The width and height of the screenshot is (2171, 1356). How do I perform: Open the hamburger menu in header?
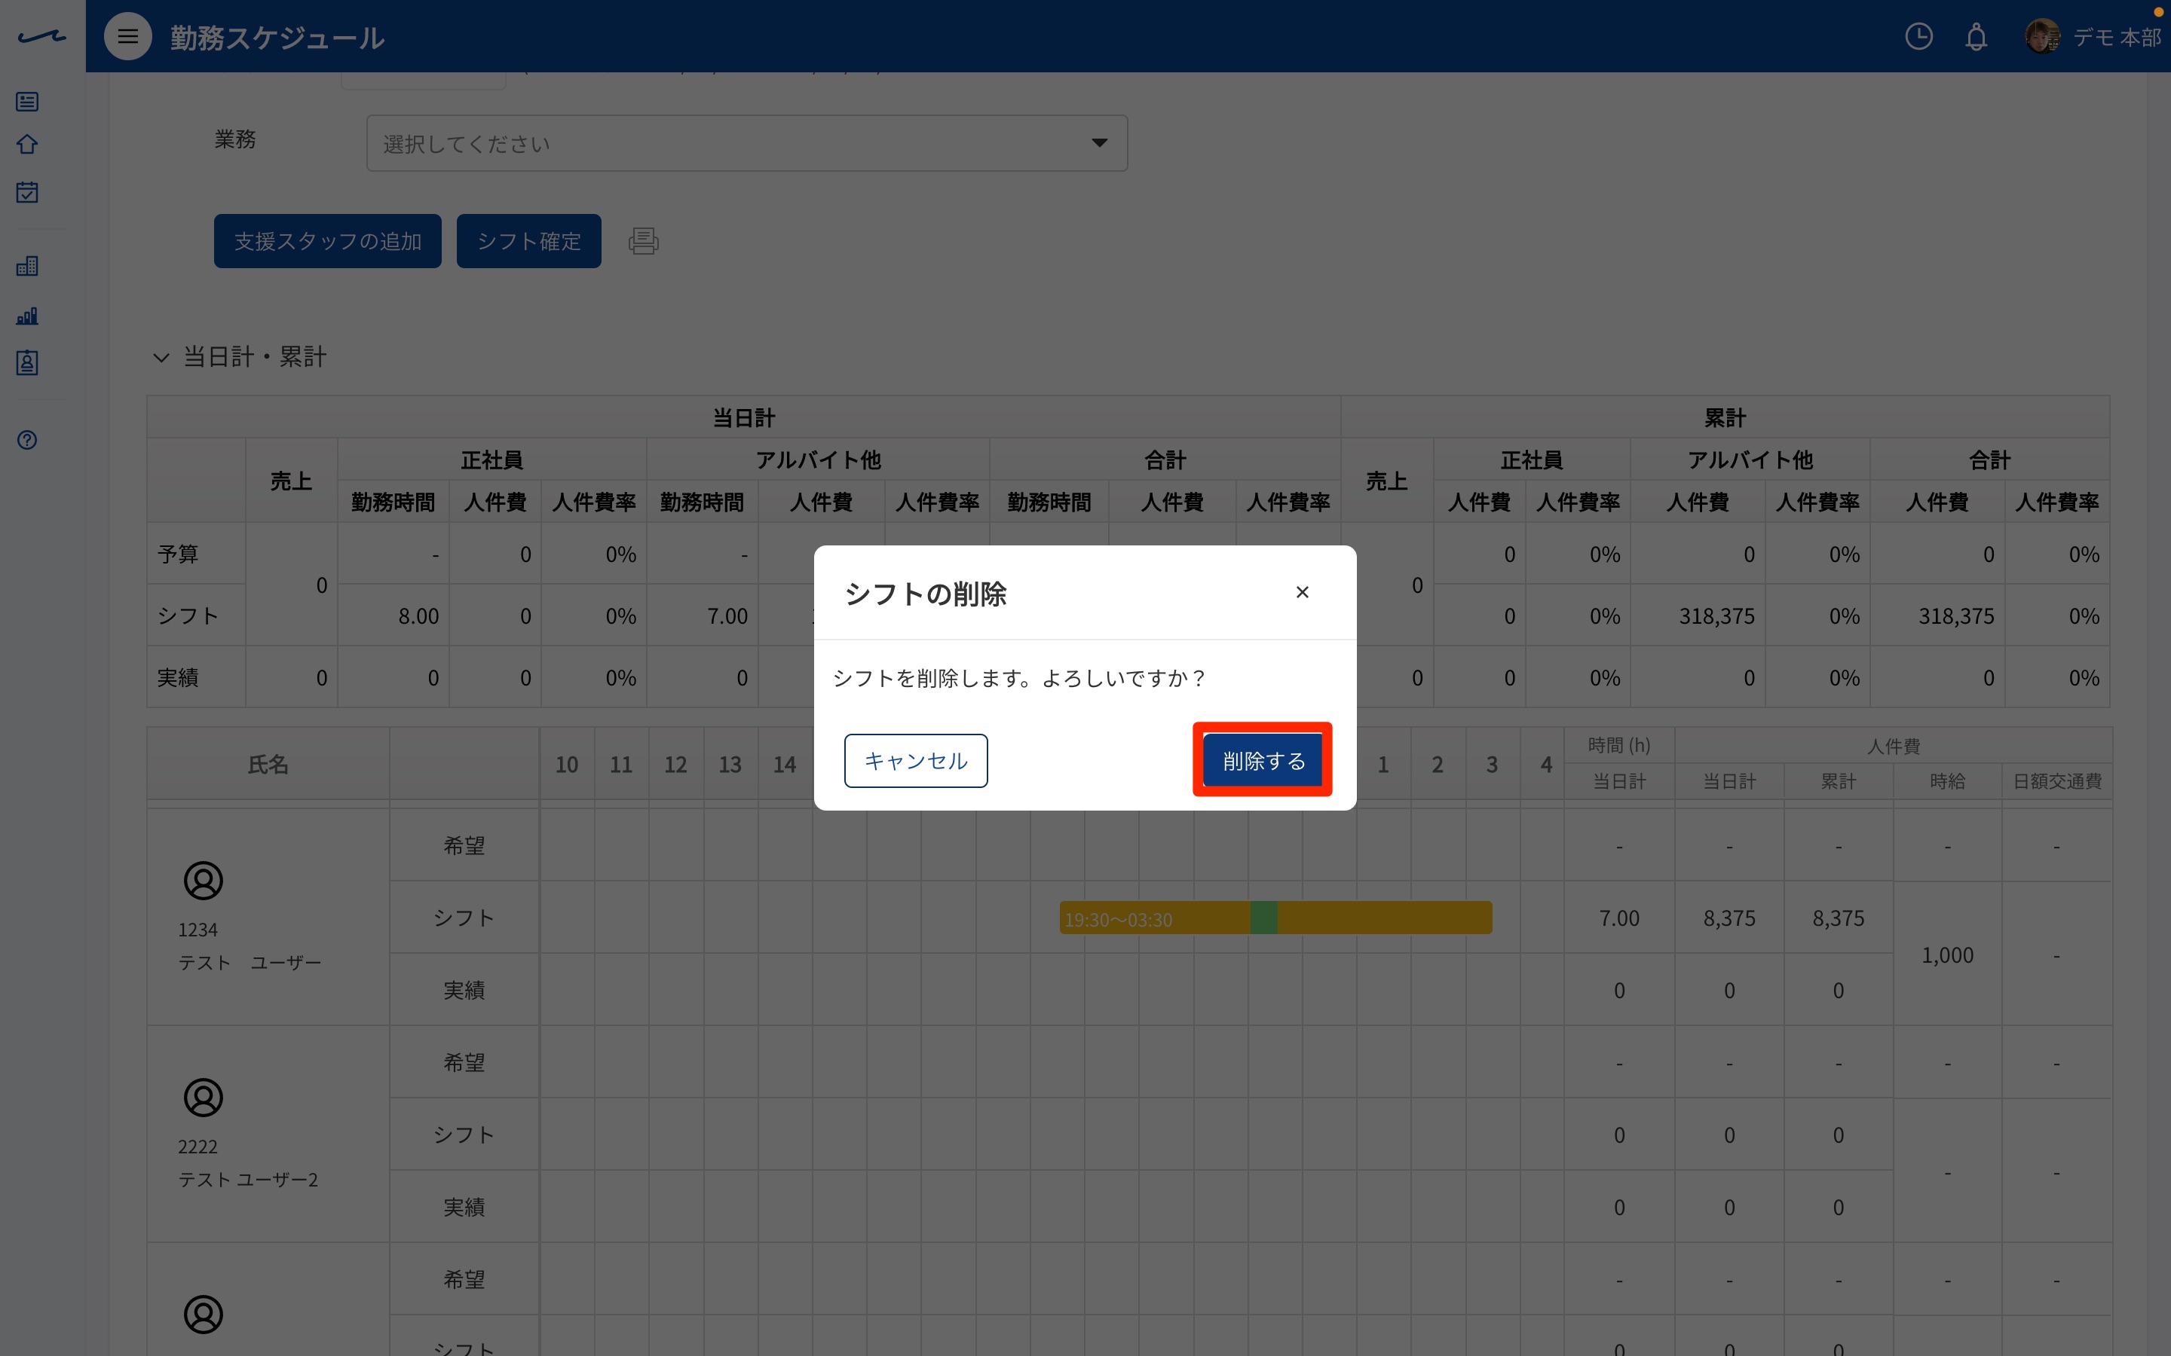point(127,37)
